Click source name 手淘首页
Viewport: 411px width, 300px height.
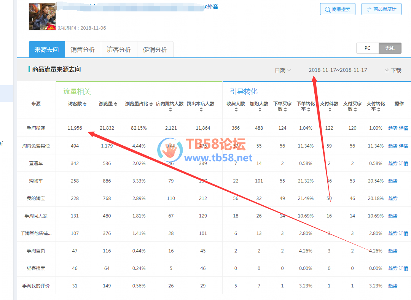click(x=36, y=251)
